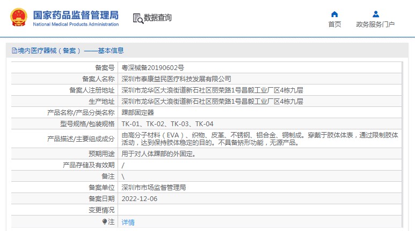Open 政务服务门户 person icon
Screen dimensions: 415x231
pos(376,14)
